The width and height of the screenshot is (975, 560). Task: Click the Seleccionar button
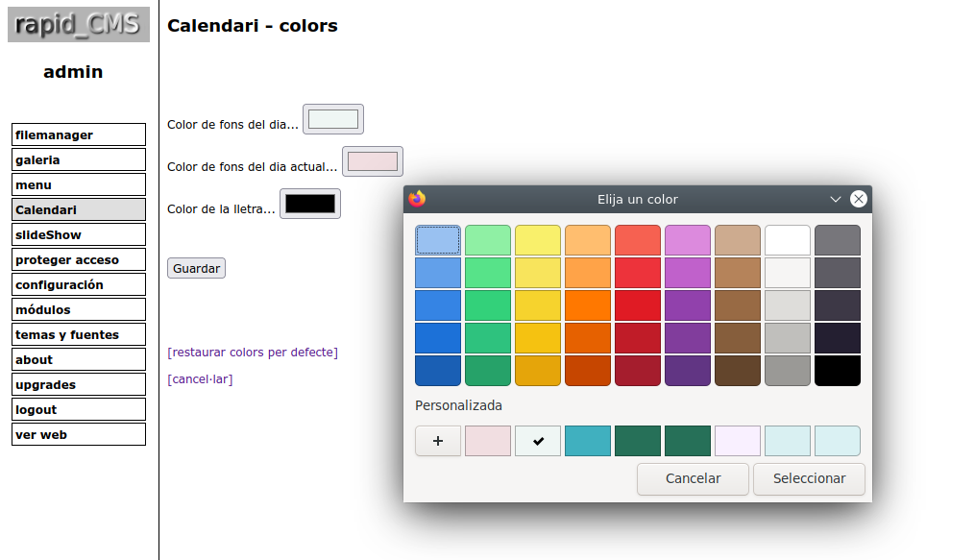coord(809,478)
